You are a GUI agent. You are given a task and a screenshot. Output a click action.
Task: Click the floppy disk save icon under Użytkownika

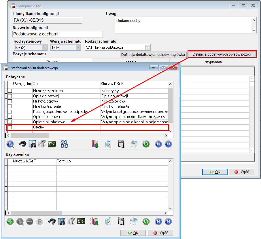click(121, 221)
